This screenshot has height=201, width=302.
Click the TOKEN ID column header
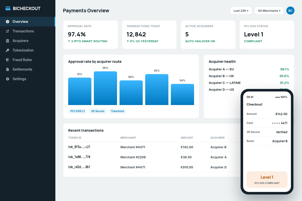[75, 138]
